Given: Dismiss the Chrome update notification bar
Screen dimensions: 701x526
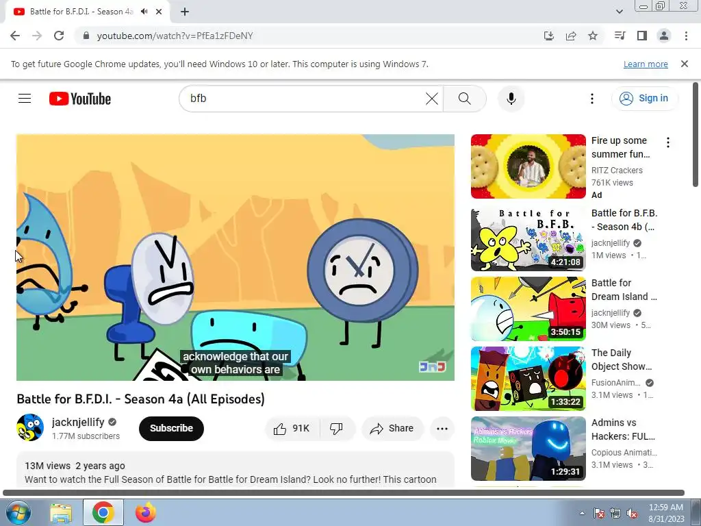Looking at the screenshot, I should 684,64.
